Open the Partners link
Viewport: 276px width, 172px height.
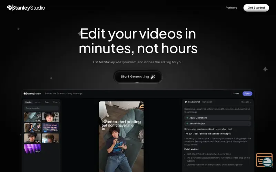pos(231,8)
